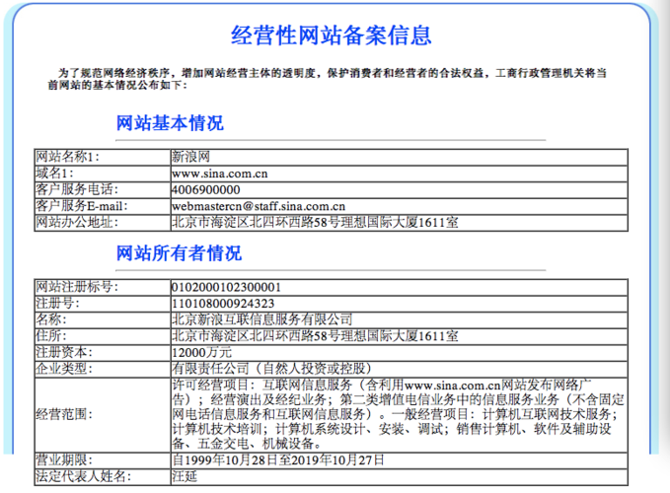Click the 企业类型 label
670x493 pixels.
64,369
